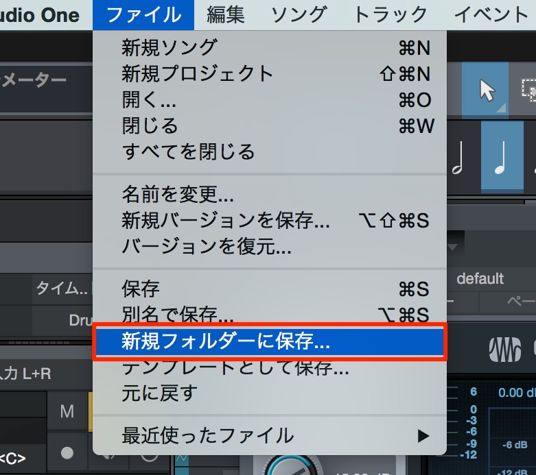Click the -6 dB meter label
Viewport: 536px width, 475px height.
coord(515,445)
